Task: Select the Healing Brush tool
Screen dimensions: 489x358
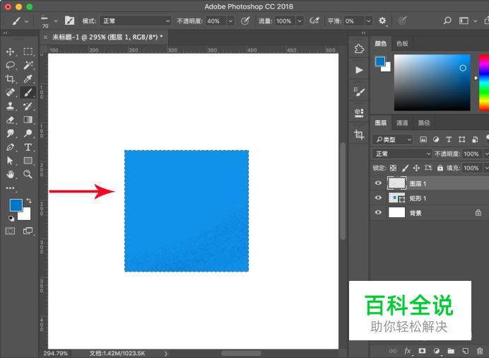Action: tap(11, 93)
